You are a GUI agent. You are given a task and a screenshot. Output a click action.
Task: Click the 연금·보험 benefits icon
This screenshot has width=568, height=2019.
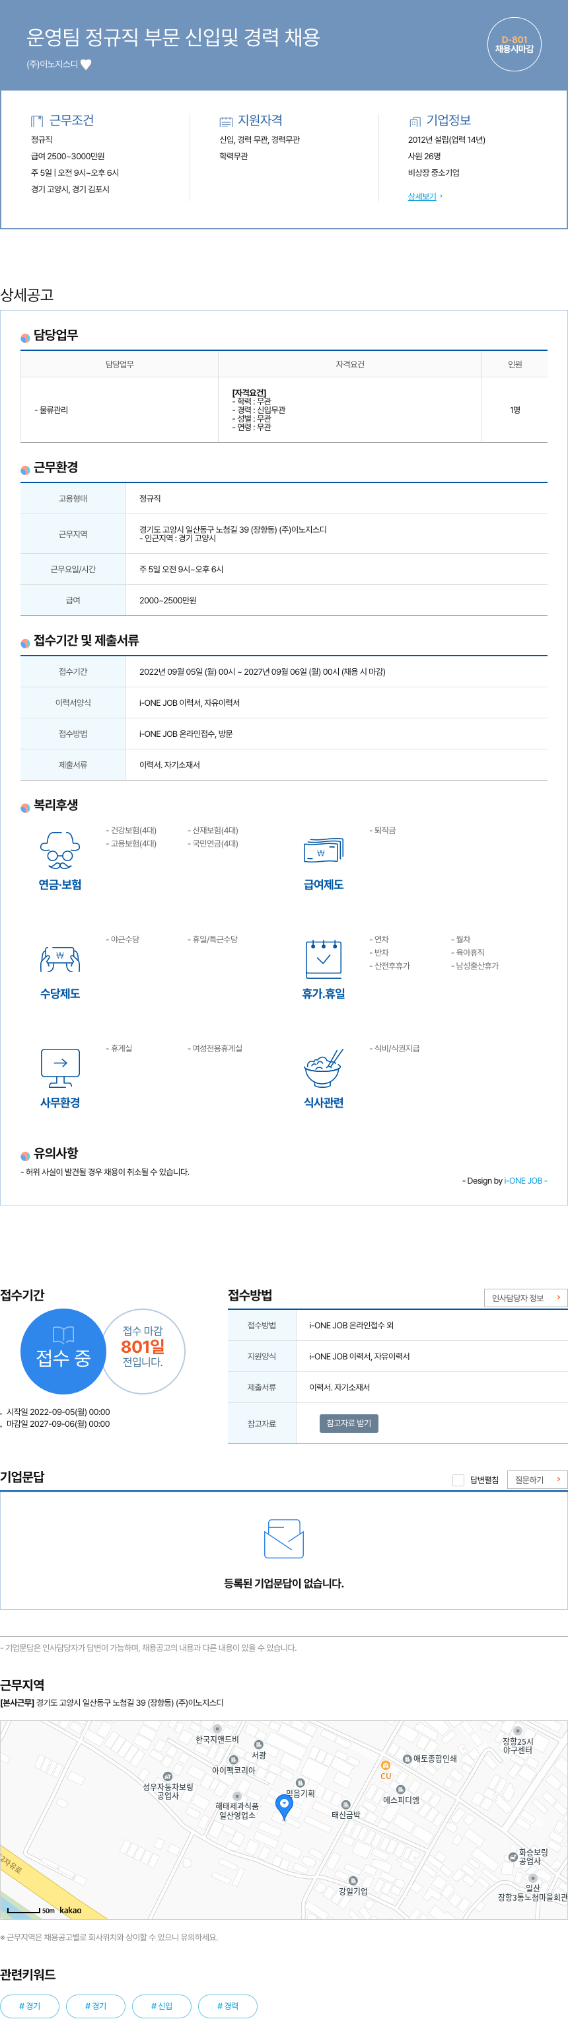60,851
